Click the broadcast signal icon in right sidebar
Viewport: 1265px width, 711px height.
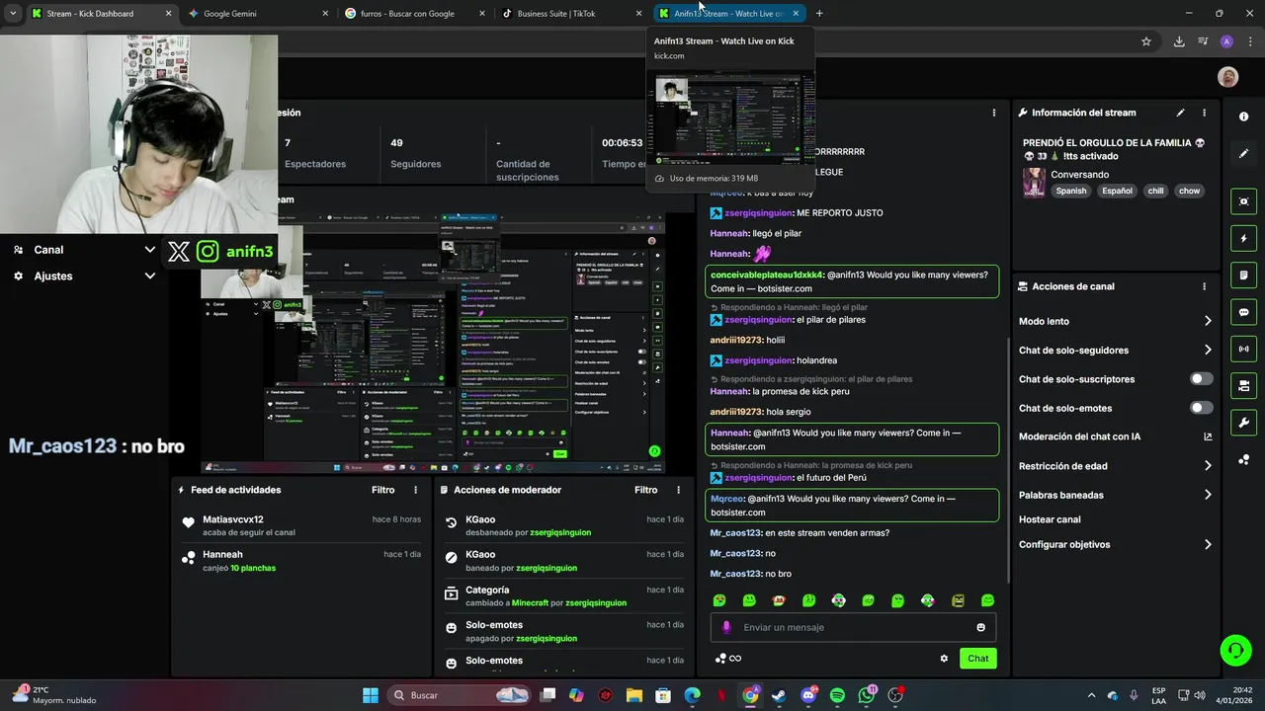tap(1243, 349)
